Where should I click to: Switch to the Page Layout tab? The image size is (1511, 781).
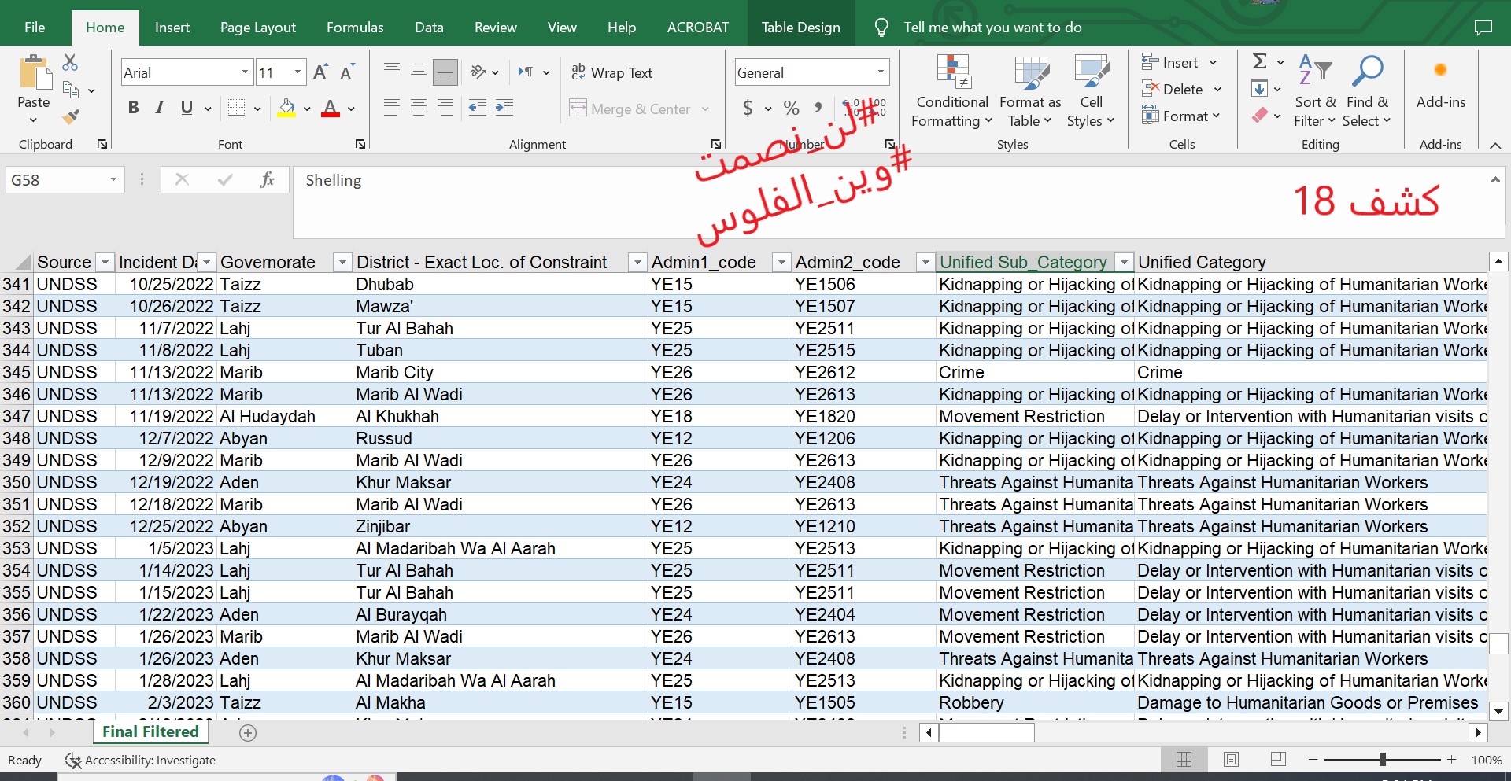pos(257,28)
